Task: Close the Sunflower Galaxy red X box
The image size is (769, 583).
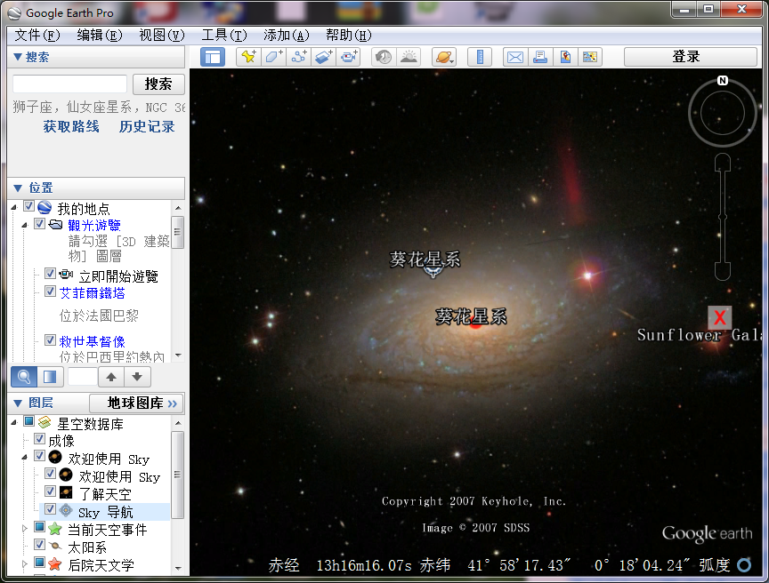Action: click(719, 317)
